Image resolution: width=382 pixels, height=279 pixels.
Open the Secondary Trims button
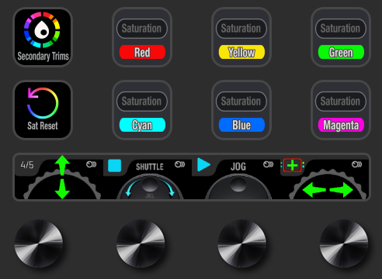[x=43, y=37]
